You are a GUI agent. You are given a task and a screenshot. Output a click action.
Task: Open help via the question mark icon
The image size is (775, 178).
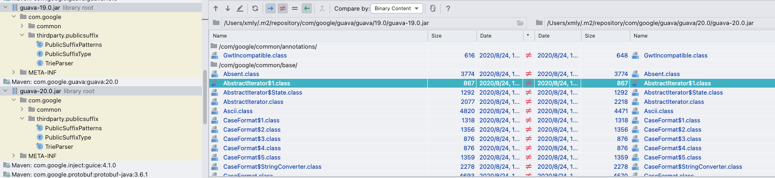point(448,8)
